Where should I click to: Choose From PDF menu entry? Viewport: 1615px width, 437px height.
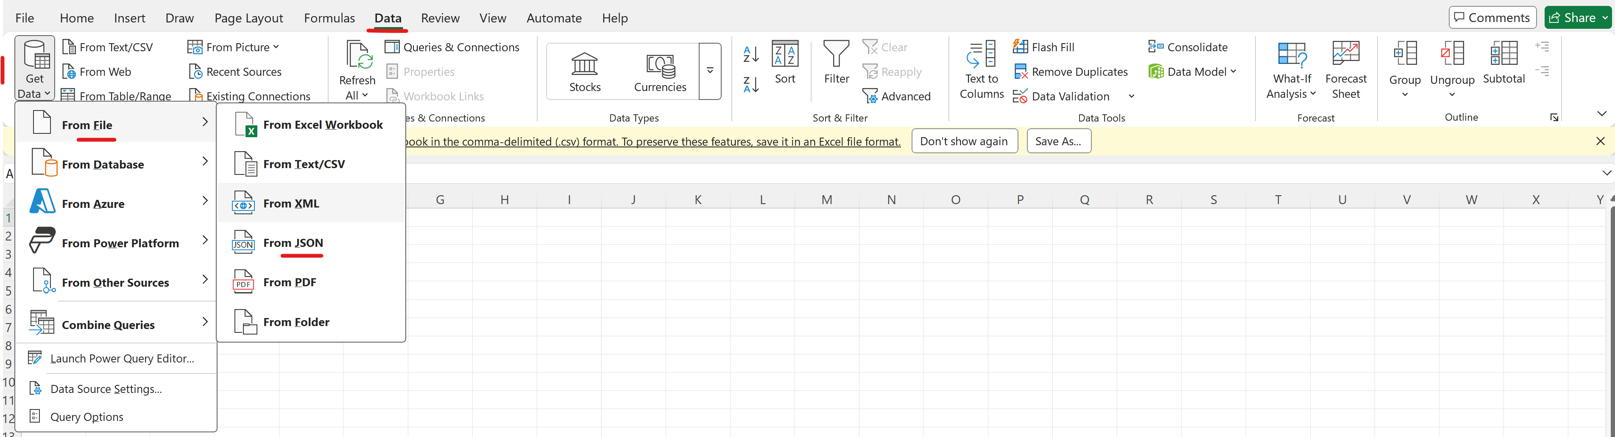point(311,282)
